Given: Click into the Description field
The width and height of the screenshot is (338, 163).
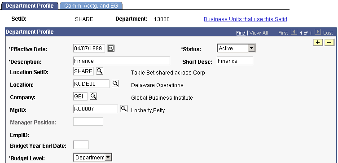Looking at the screenshot, I should 122,61.
